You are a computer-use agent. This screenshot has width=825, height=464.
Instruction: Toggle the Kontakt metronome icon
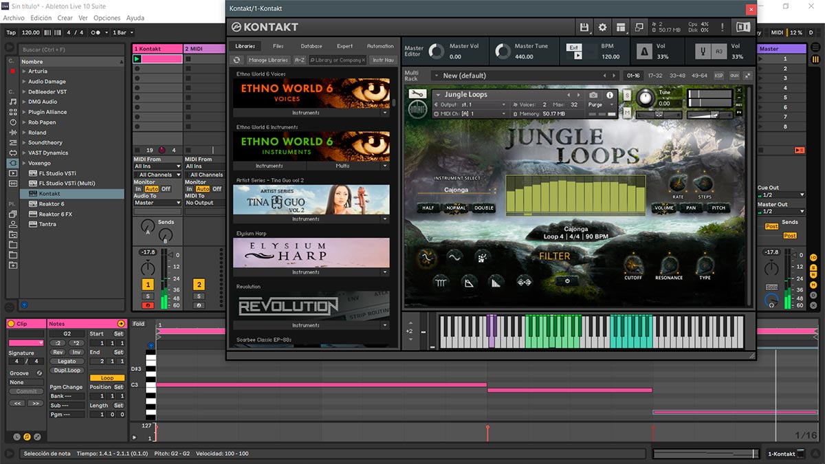coord(645,51)
